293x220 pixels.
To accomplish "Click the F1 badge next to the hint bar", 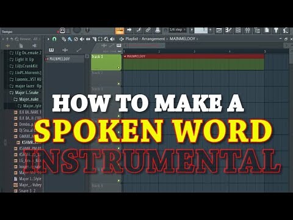I will [62, 31].
